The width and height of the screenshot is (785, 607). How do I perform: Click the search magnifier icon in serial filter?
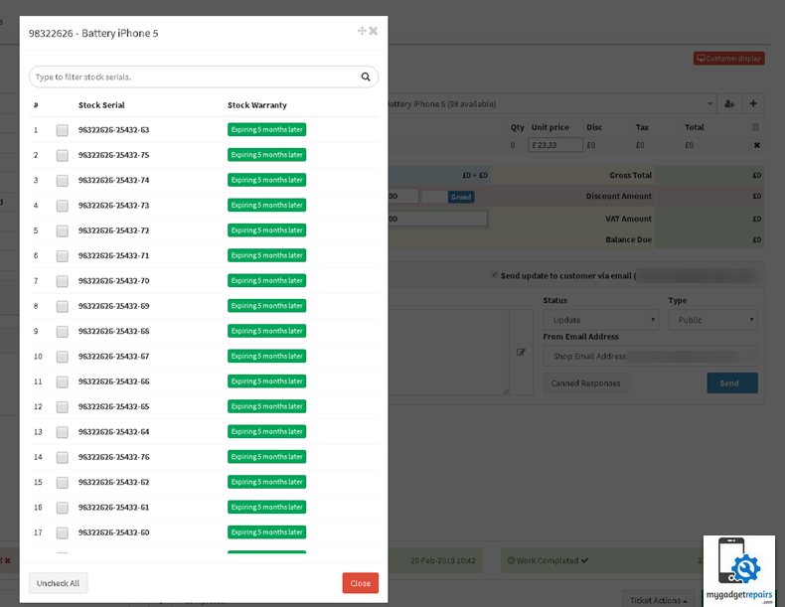click(366, 76)
